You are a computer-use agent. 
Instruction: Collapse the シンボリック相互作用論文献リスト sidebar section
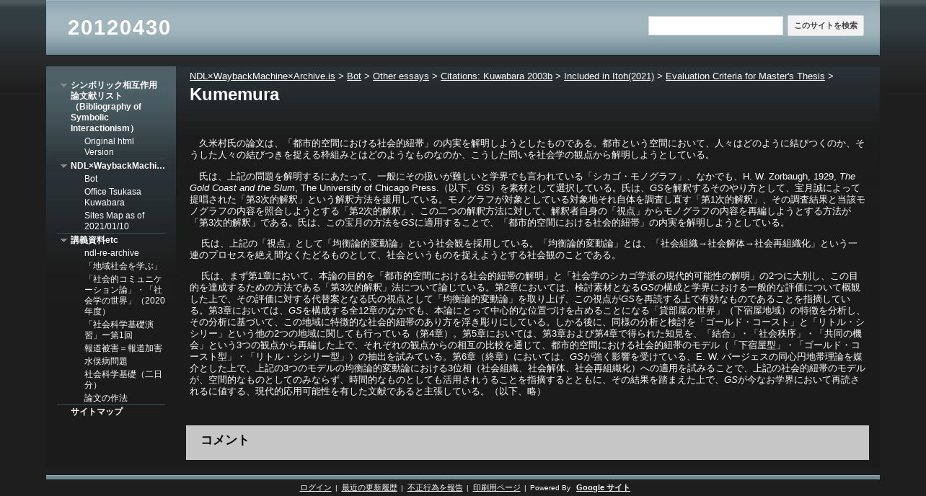click(63, 85)
